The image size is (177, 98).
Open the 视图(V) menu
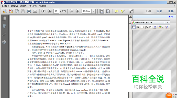coord(24,6)
